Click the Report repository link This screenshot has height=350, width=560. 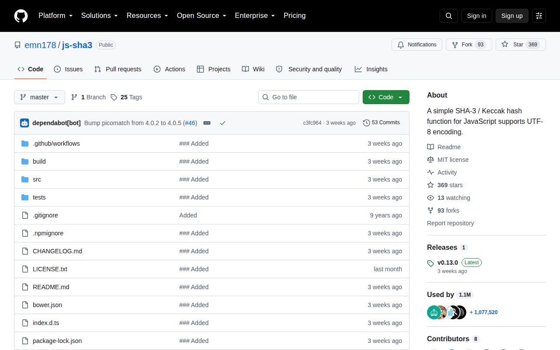[451, 223]
